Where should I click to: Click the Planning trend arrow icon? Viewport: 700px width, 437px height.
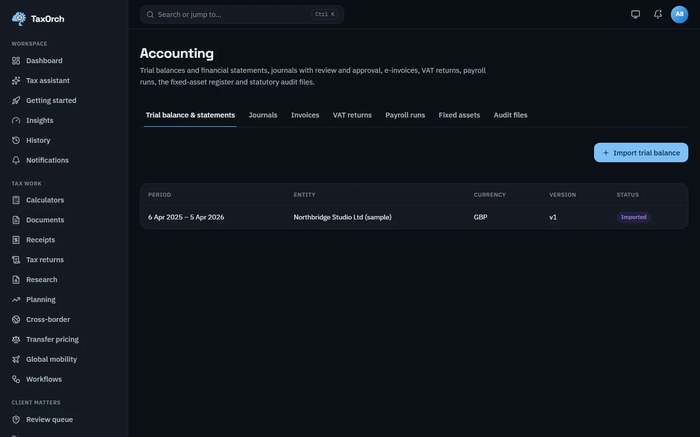tap(16, 300)
